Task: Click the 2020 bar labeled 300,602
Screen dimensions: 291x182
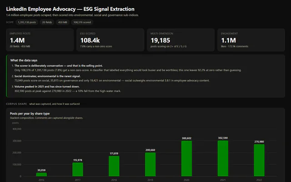Action: [186, 158]
